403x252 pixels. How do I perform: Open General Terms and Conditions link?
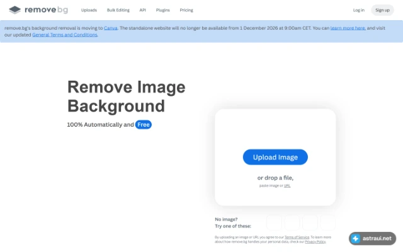(x=65, y=35)
